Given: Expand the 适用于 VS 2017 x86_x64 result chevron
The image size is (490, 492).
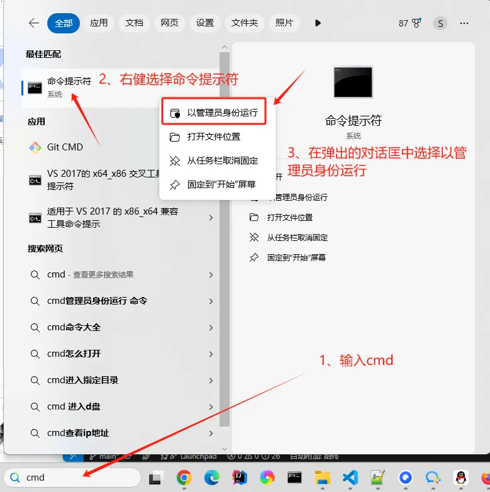Looking at the screenshot, I should (x=211, y=218).
